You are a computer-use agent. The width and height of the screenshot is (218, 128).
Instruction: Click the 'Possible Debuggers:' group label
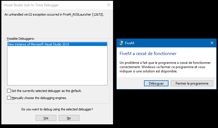21,39
